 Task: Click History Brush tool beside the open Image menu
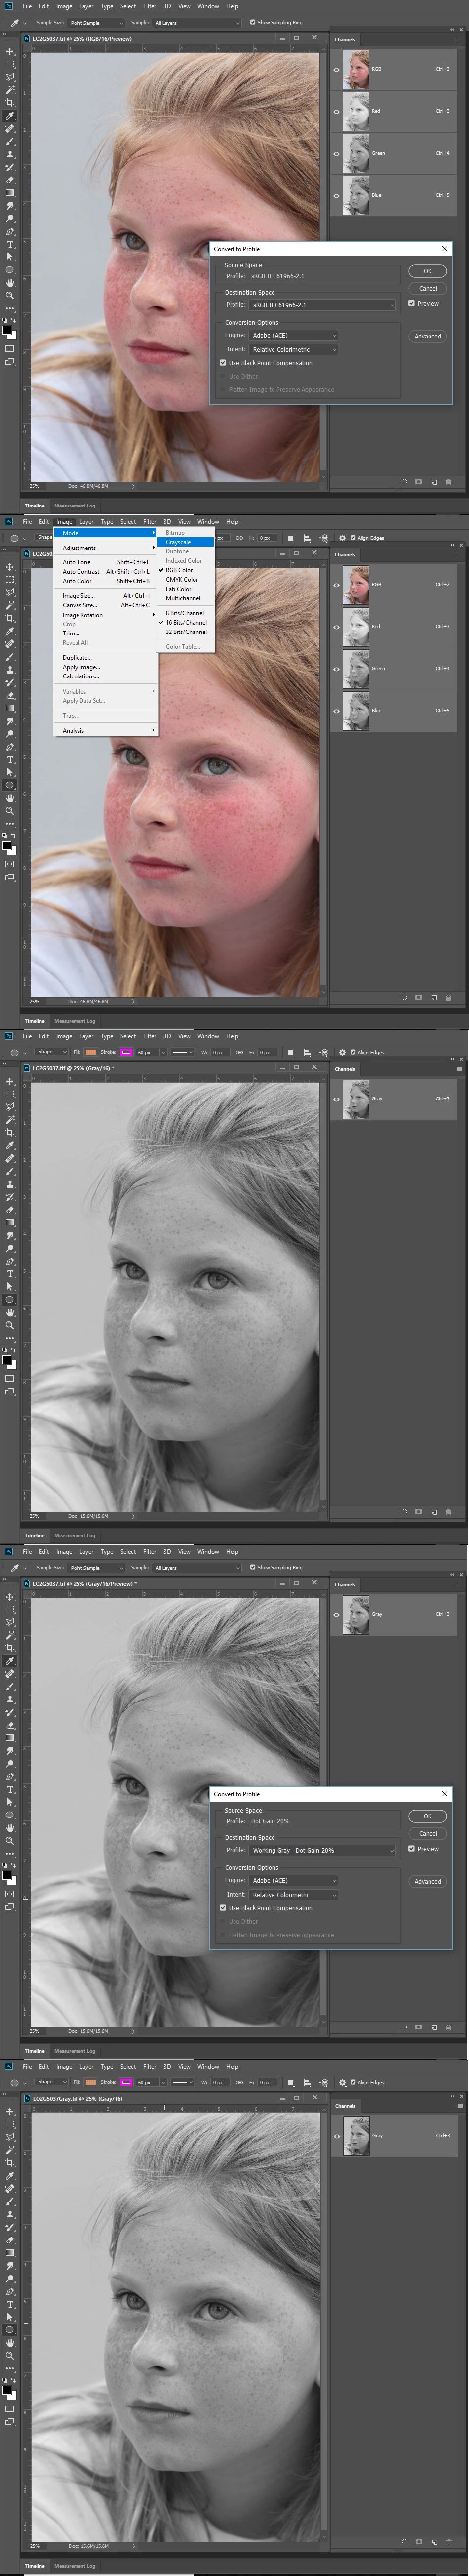tap(10, 682)
